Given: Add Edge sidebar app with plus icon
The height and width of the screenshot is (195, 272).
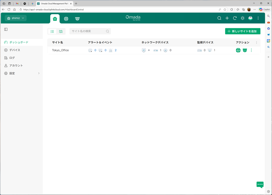Looking at the screenshot, I should (x=268, y=57).
